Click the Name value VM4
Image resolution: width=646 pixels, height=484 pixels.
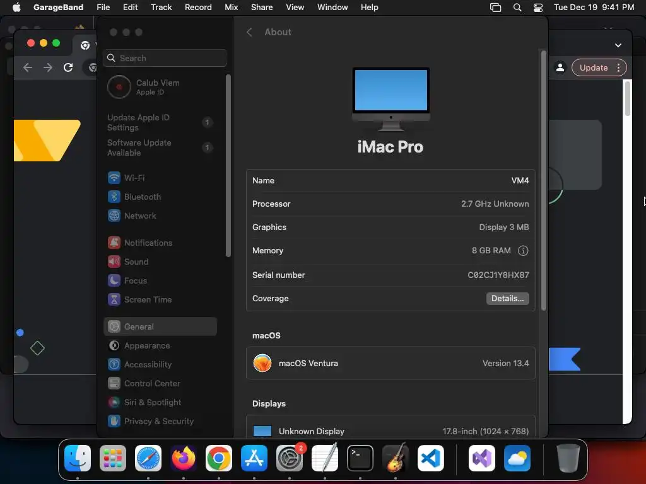tap(520, 180)
